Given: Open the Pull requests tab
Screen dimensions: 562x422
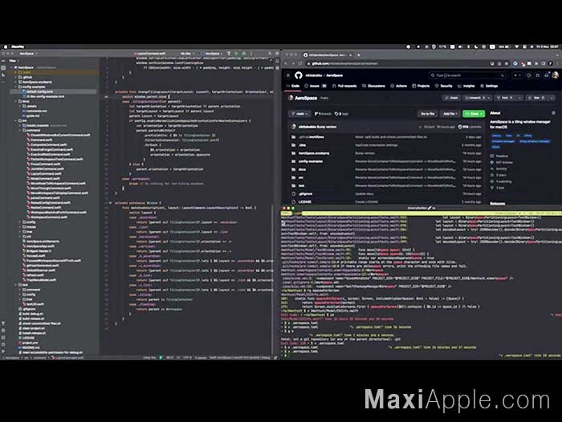Looking at the screenshot, I should (x=344, y=86).
